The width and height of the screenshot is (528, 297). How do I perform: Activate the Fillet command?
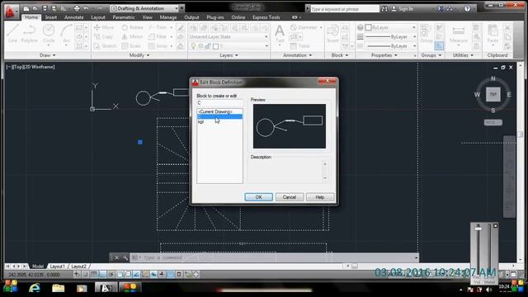[x=158, y=36]
